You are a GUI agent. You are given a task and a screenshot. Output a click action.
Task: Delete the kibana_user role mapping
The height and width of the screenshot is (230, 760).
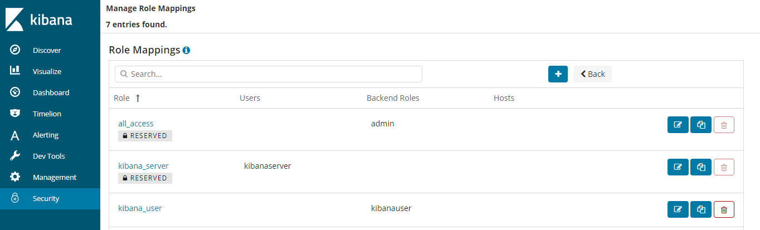(724, 209)
